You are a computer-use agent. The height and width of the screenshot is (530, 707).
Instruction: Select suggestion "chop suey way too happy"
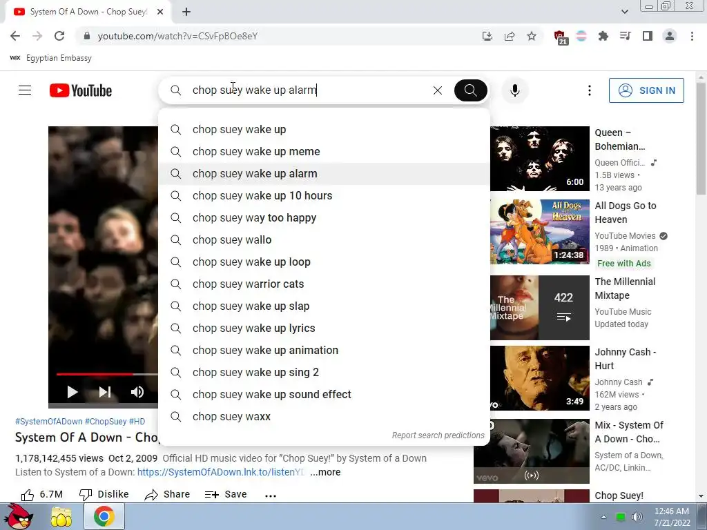tap(325, 217)
